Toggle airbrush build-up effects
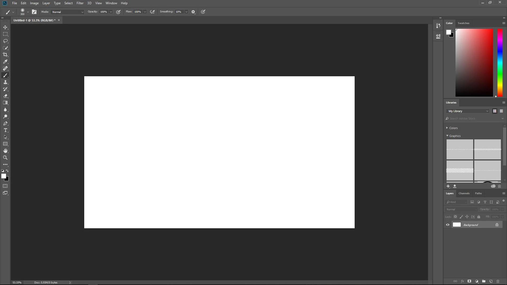This screenshot has width=507, height=285. point(152,12)
